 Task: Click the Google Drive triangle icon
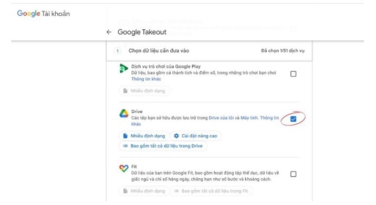pos(124,114)
